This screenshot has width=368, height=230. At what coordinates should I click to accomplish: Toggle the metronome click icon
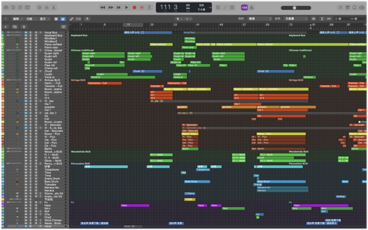[251, 7]
